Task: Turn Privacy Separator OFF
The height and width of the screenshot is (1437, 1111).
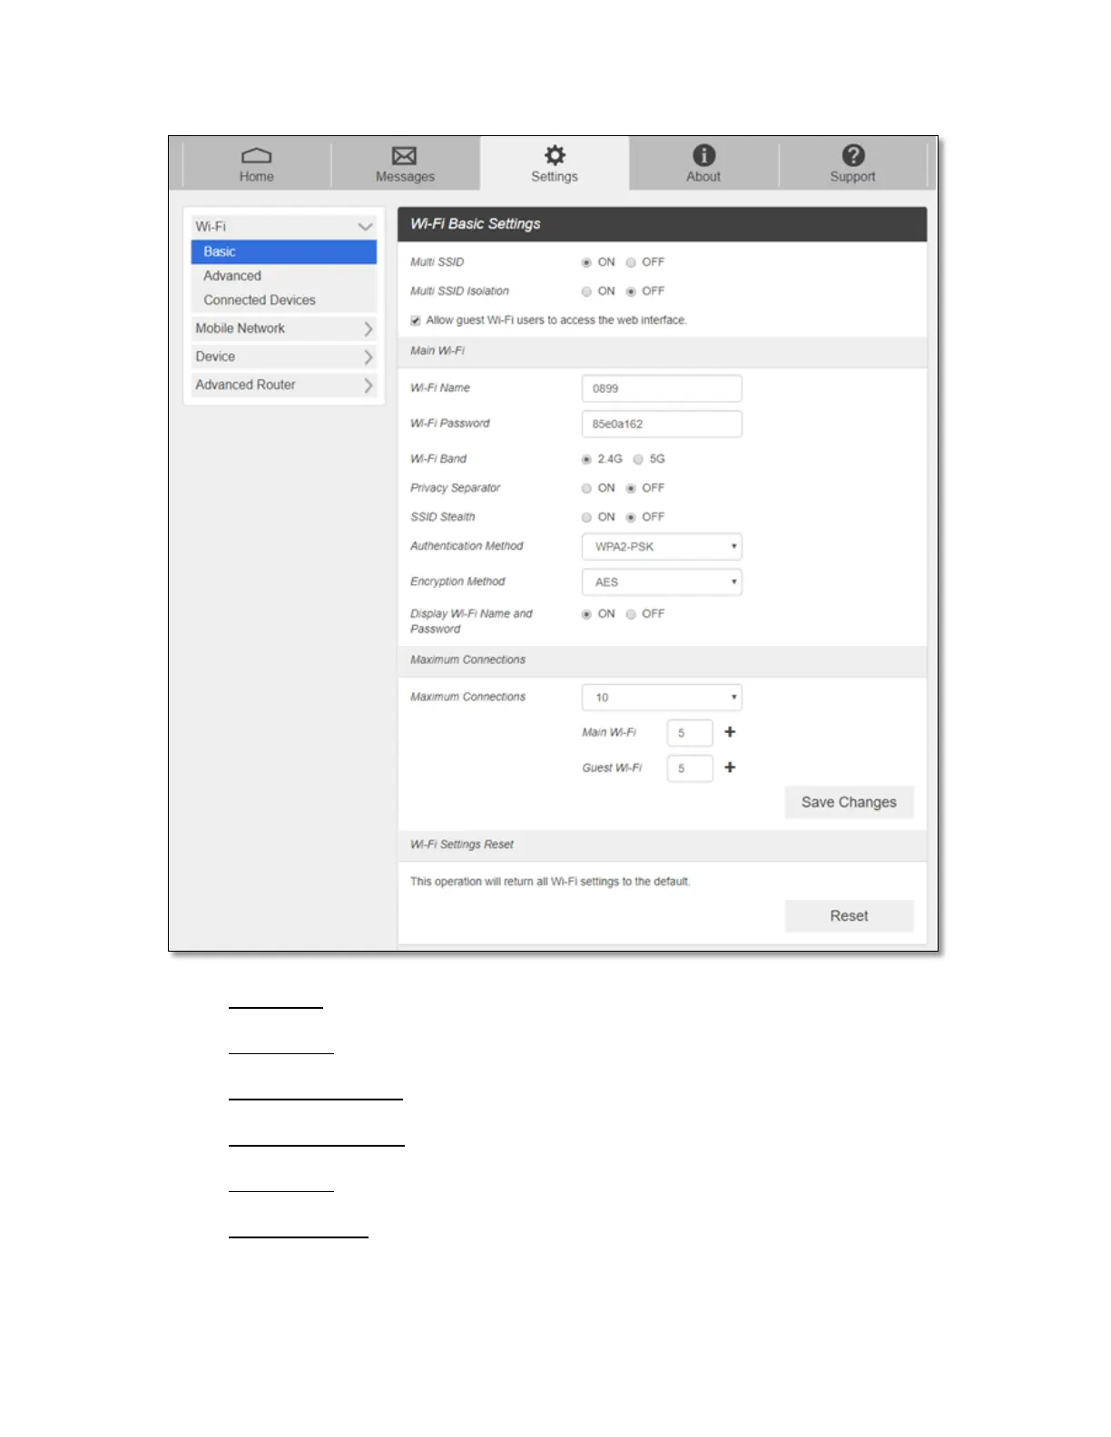Action: tap(631, 489)
